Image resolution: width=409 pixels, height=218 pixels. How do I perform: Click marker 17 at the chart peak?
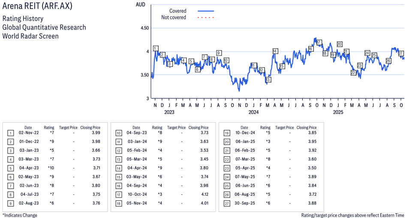[319, 42]
